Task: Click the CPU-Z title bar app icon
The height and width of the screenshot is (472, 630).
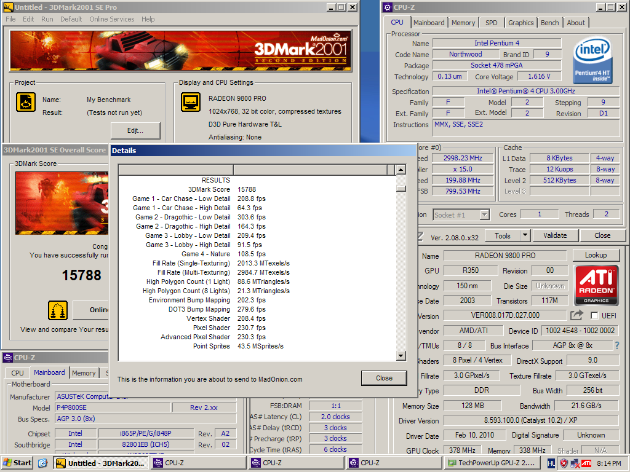Action: click(388, 7)
